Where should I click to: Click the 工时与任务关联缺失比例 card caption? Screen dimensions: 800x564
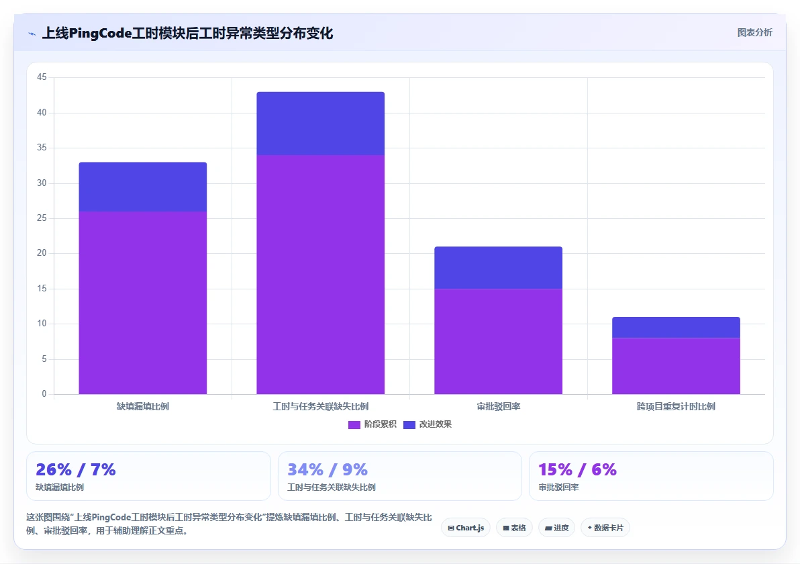331,487
